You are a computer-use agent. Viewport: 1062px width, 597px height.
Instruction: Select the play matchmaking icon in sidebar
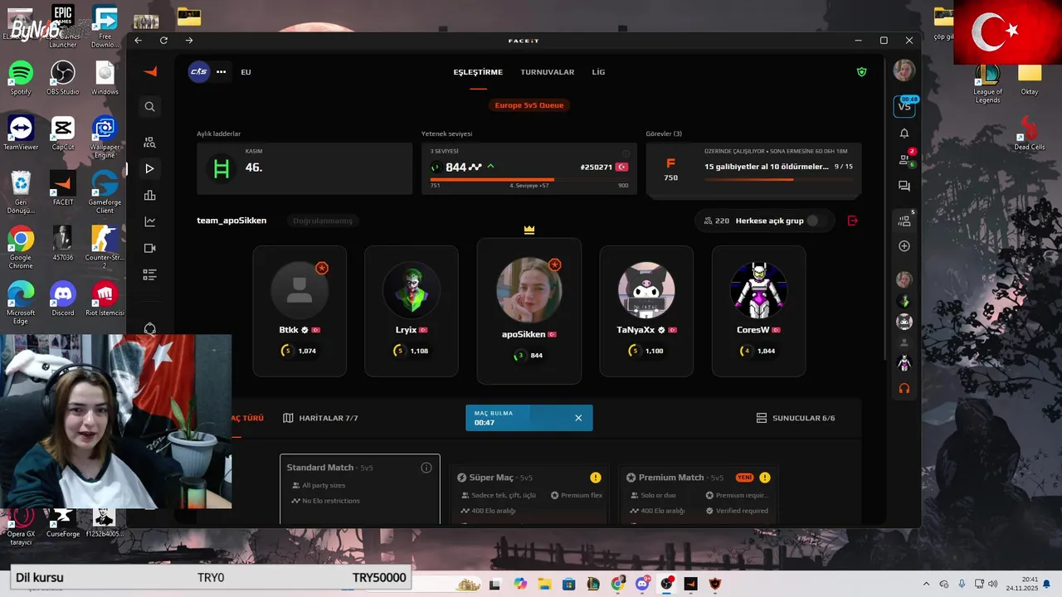pyautogui.click(x=149, y=168)
